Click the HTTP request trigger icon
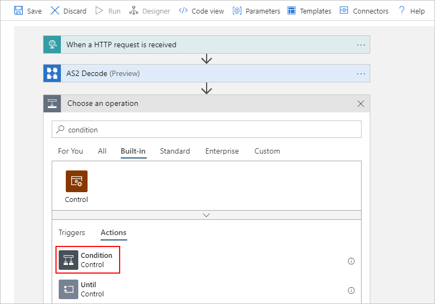The width and height of the screenshot is (435, 304). coord(52,45)
